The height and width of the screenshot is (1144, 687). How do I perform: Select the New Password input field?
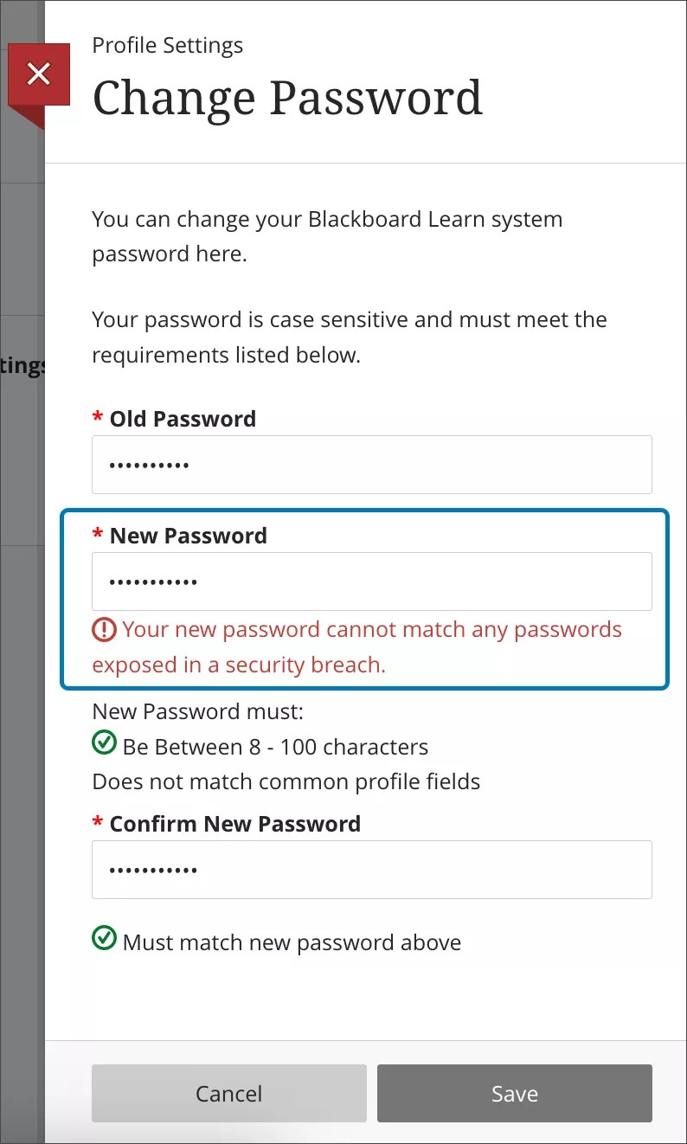click(x=372, y=581)
